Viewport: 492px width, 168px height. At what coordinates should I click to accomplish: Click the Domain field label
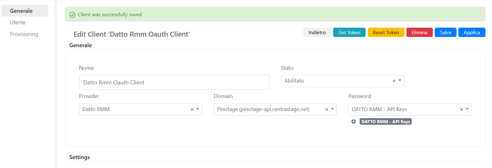point(223,96)
